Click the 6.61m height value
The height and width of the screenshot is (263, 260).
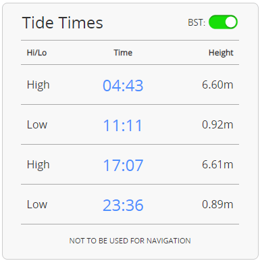pos(217,165)
